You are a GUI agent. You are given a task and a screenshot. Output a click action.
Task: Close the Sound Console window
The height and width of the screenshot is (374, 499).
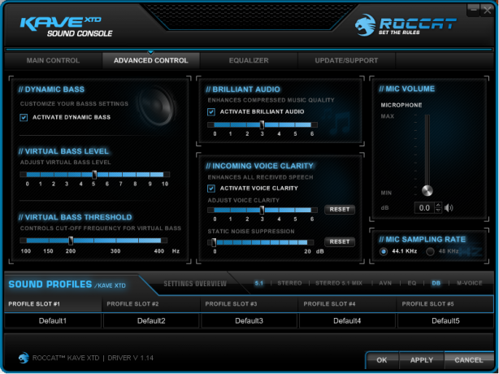point(487,10)
